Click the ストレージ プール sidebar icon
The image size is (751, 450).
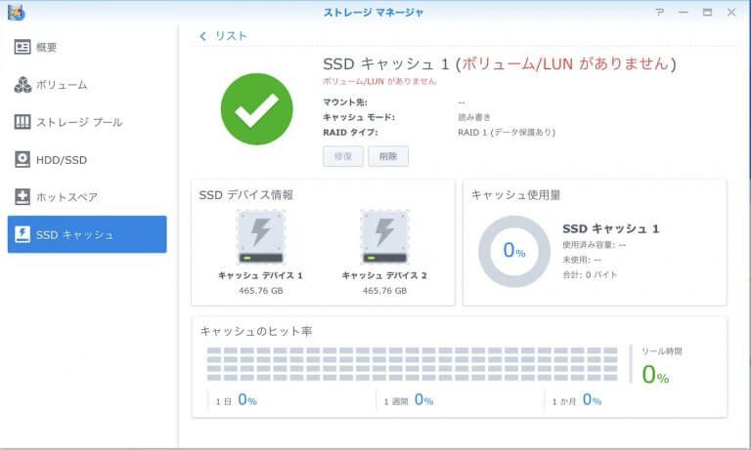[22, 122]
